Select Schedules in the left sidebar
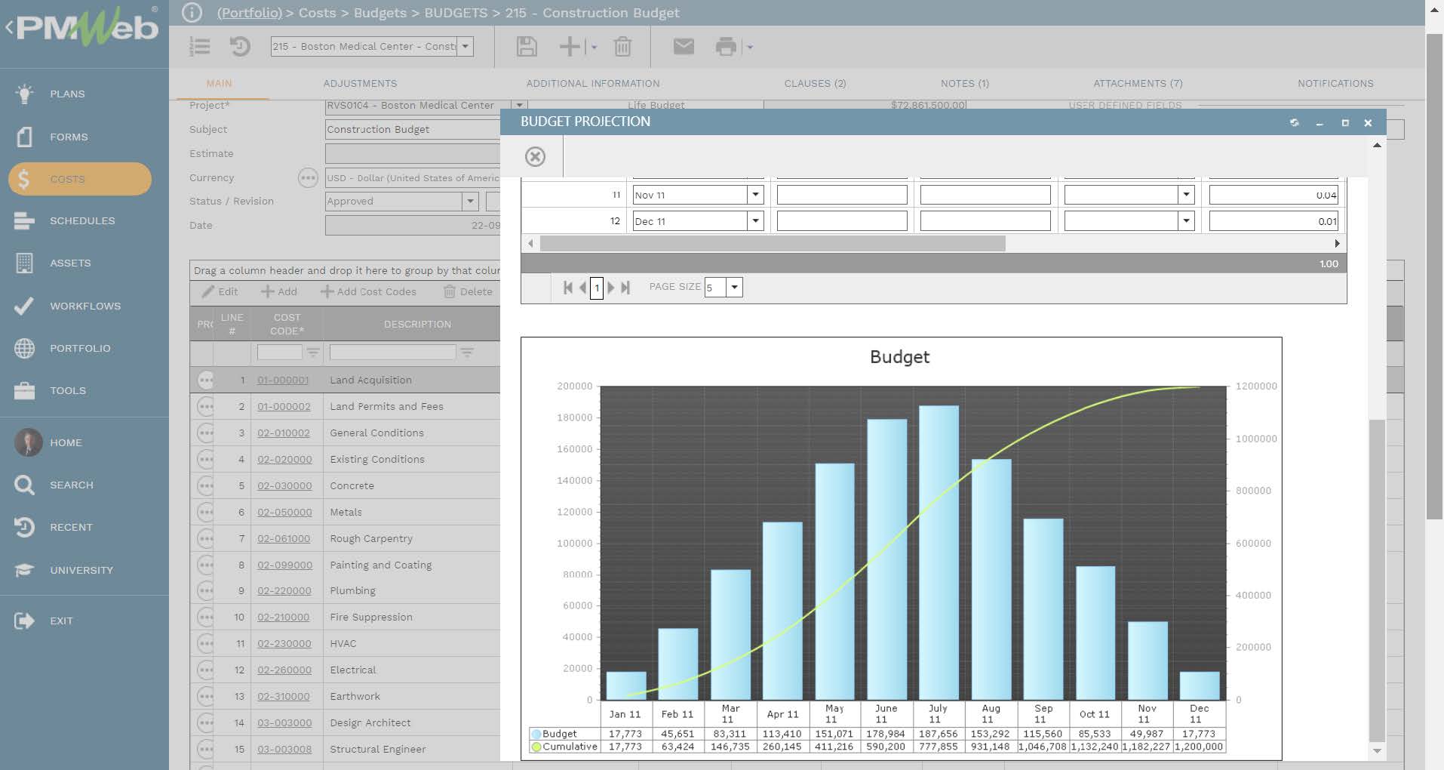This screenshot has height=770, width=1444. coord(82,221)
